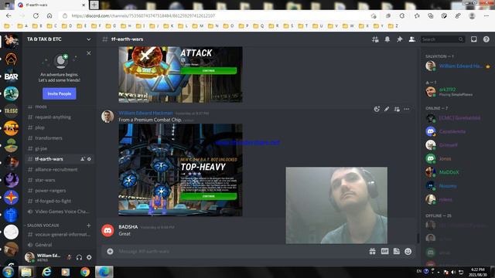
Task: Click the browser back button
Action: (9, 15)
